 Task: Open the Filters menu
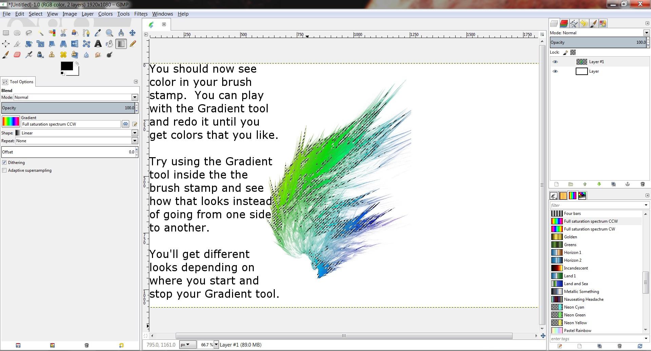pyautogui.click(x=141, y=14)
